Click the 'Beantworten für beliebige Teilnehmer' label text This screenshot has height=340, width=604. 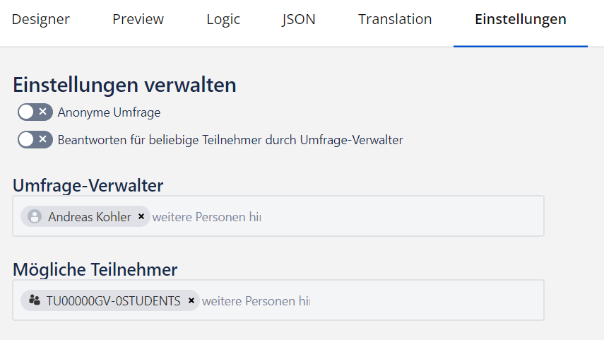pos(230,140)
